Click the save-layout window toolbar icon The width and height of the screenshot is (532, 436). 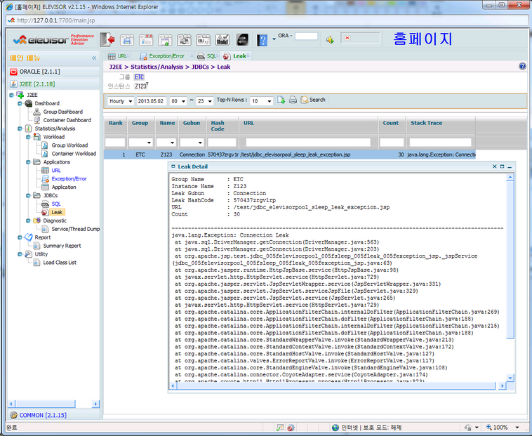[127, 40]
